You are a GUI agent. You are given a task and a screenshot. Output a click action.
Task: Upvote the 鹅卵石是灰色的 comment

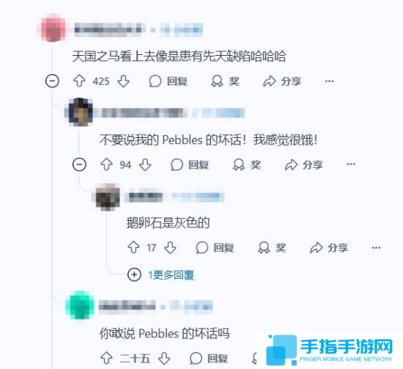[x=133, y=247]
